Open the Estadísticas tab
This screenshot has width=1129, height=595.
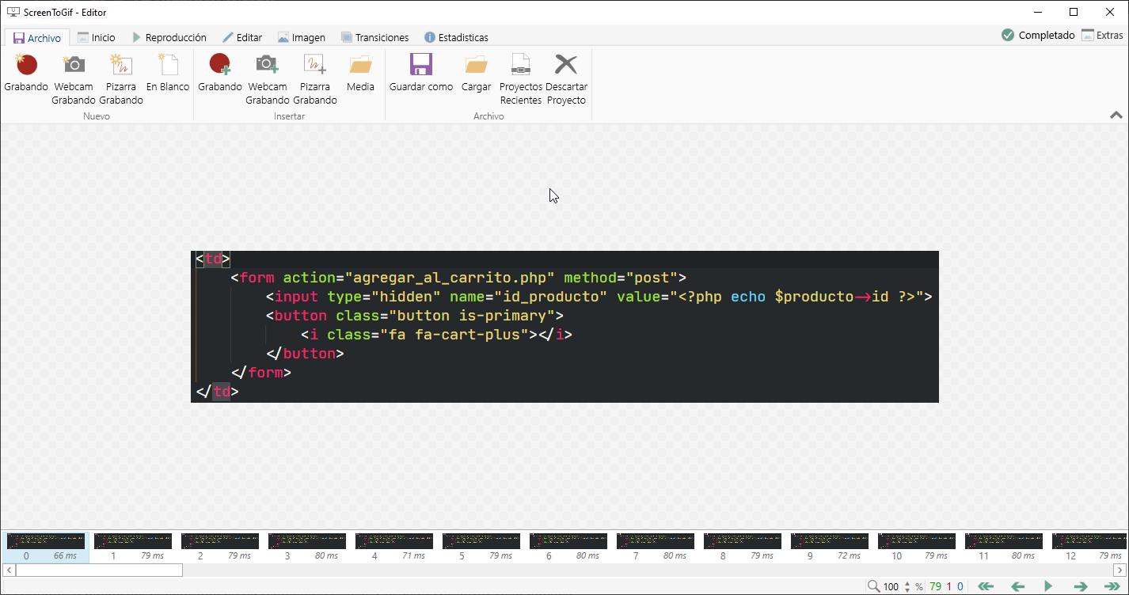pyautogui.click(x=456, y=37)
